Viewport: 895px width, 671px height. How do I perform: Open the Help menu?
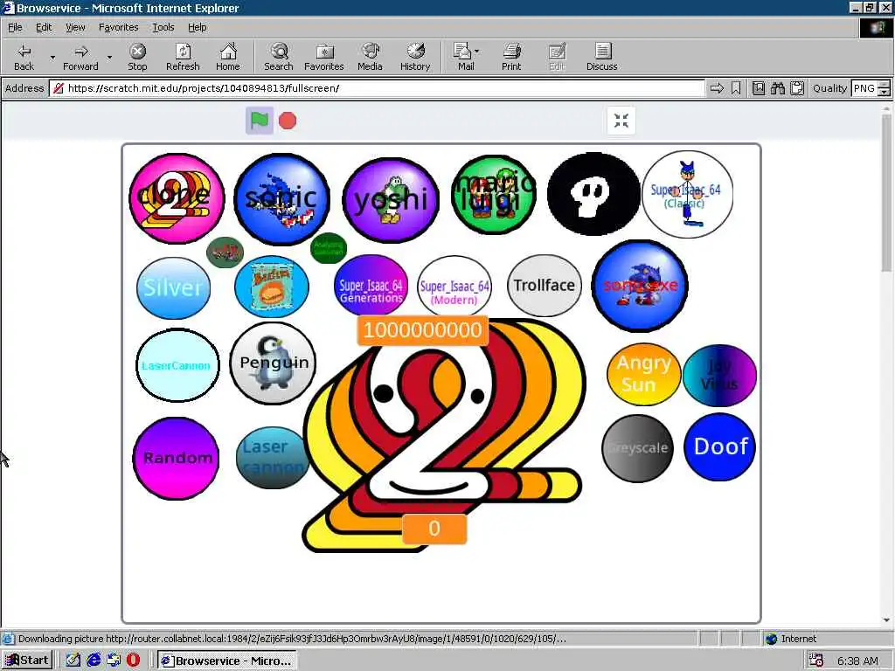[x=198, y=27]
